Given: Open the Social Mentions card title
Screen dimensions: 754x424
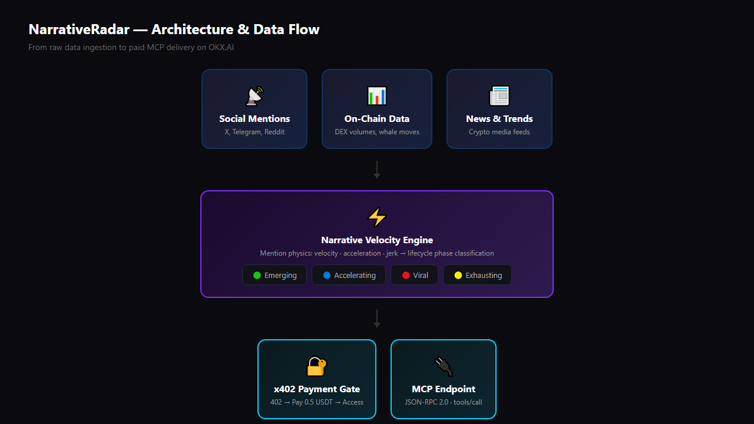Looking at the screenshot, I should (254, 119).
